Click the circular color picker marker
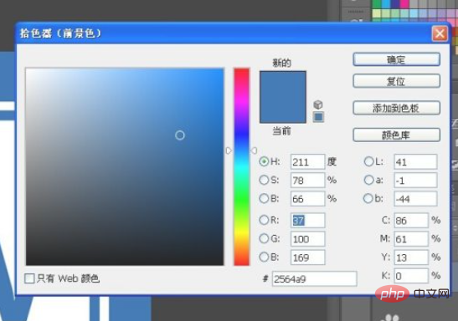Screen dimensions: 458x321 180,135
